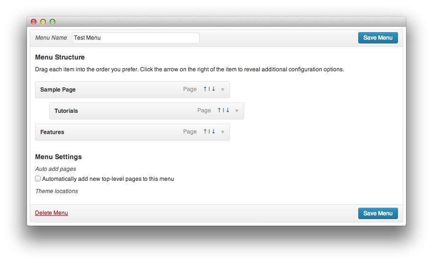Screen dimensions: 433x263
Task: Move Features up using its up arrow
Action: point(205,132)
